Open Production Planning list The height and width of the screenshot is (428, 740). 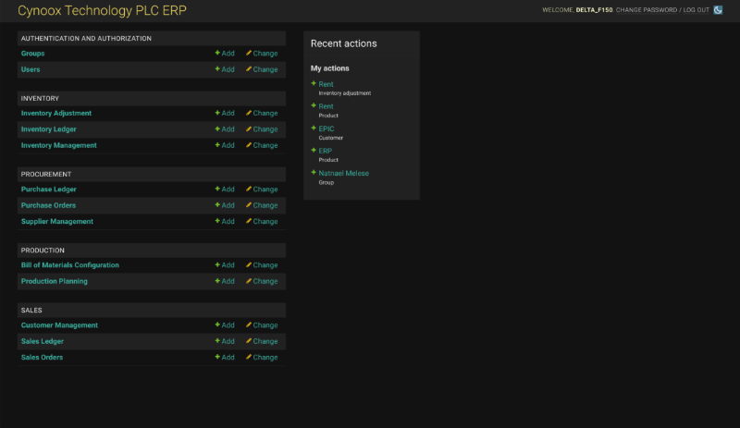55,281
